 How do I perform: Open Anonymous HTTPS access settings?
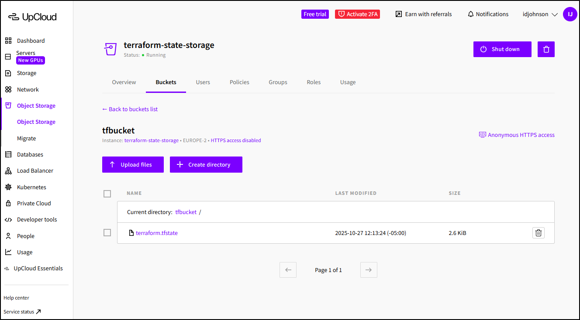click(x=517, y=135)
